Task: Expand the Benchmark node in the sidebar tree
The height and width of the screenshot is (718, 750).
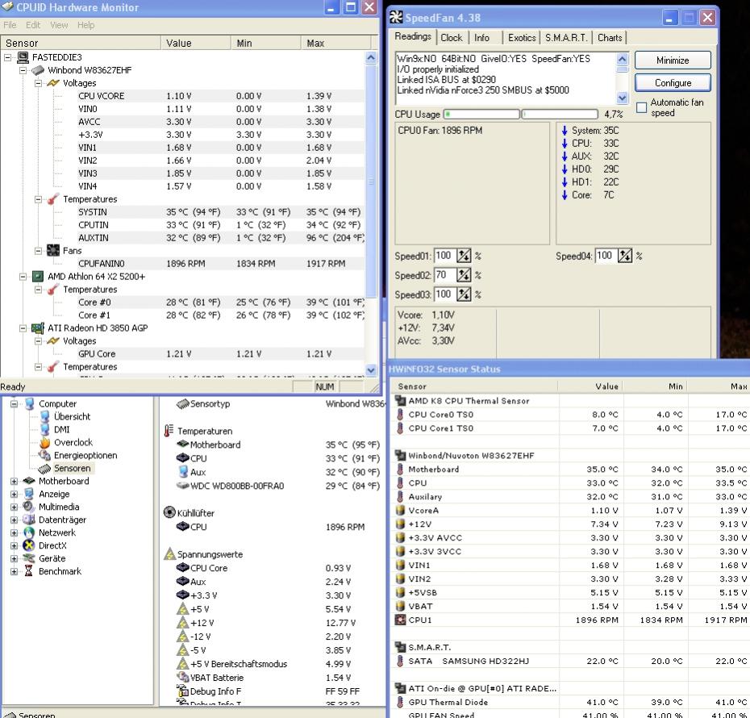Action: click(14, 571)
